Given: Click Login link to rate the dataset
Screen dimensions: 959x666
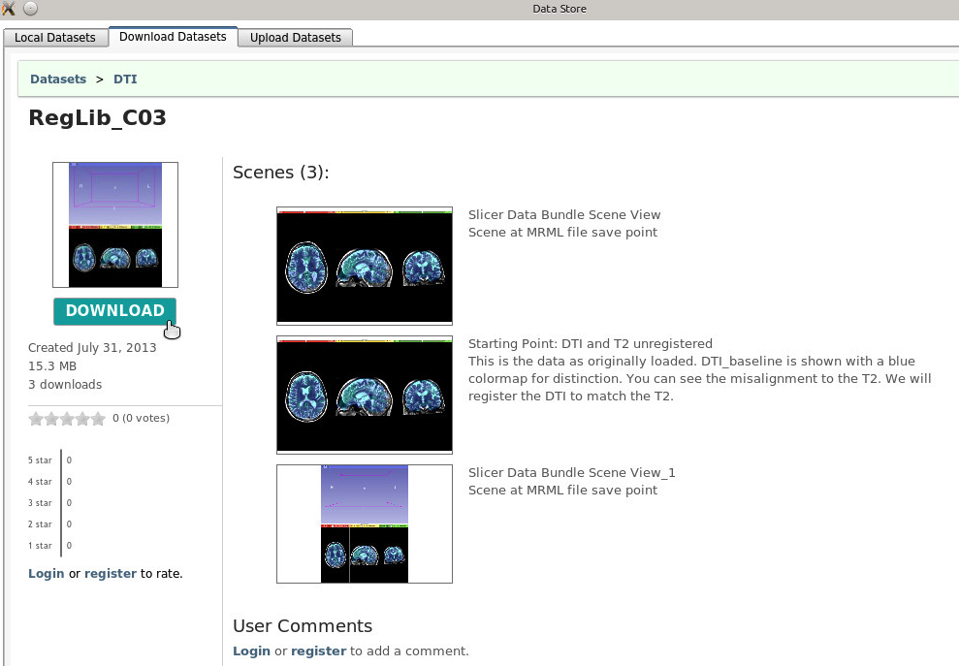Looking at the screenshot, I should point(47,573).
